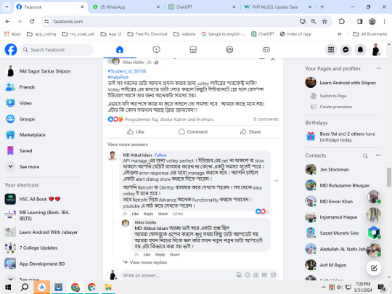Click the #Student_id_58166 hashtag
The width and height of the screenshot is (392, 294).
(x=127, y=71)
